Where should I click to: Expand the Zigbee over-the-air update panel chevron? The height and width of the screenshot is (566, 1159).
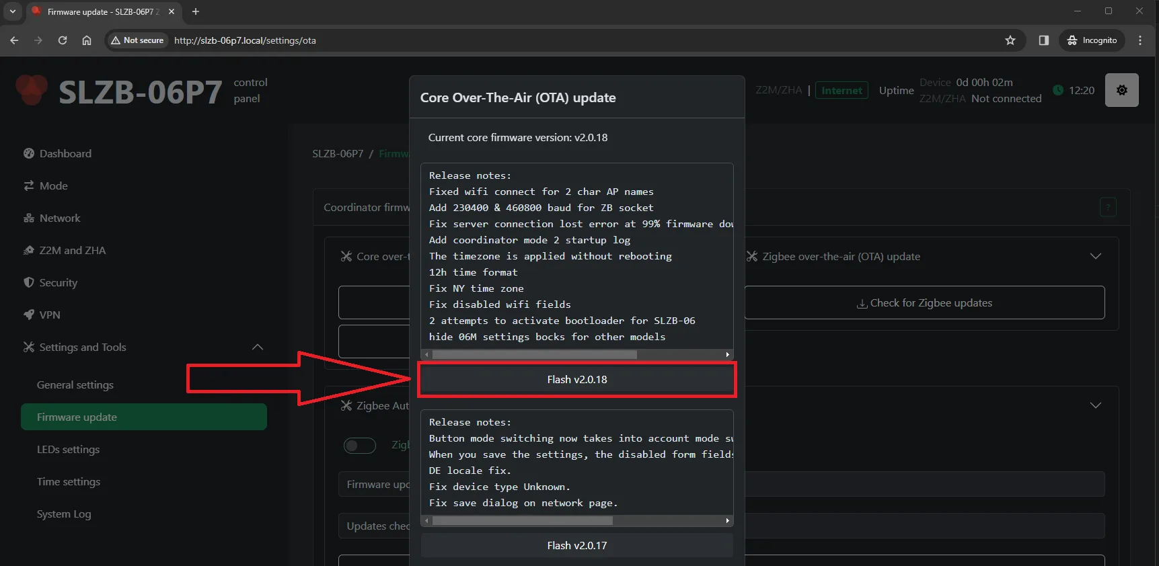coord(1095,256)
